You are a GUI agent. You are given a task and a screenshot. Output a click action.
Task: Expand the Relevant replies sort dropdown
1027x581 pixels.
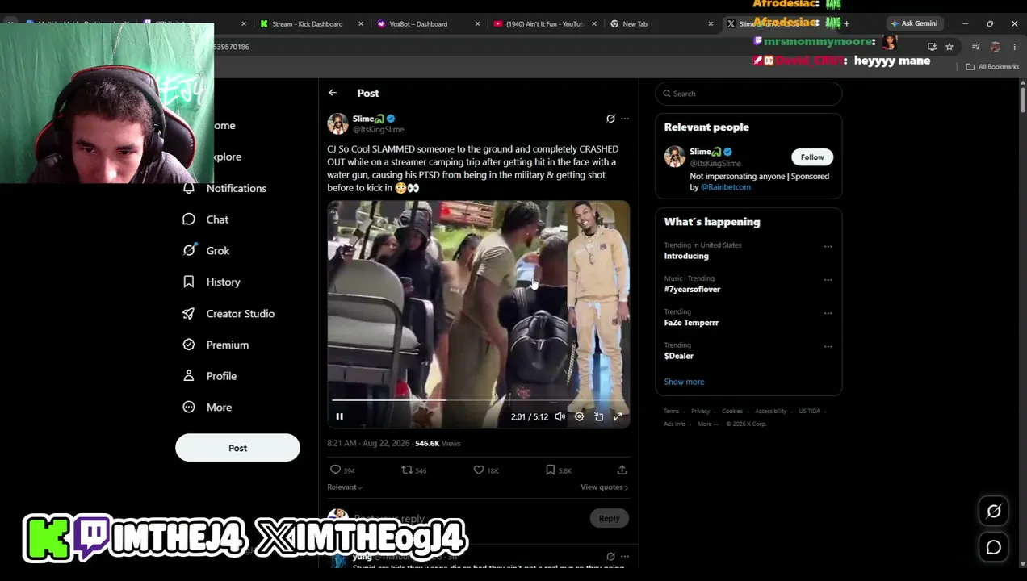345,487
